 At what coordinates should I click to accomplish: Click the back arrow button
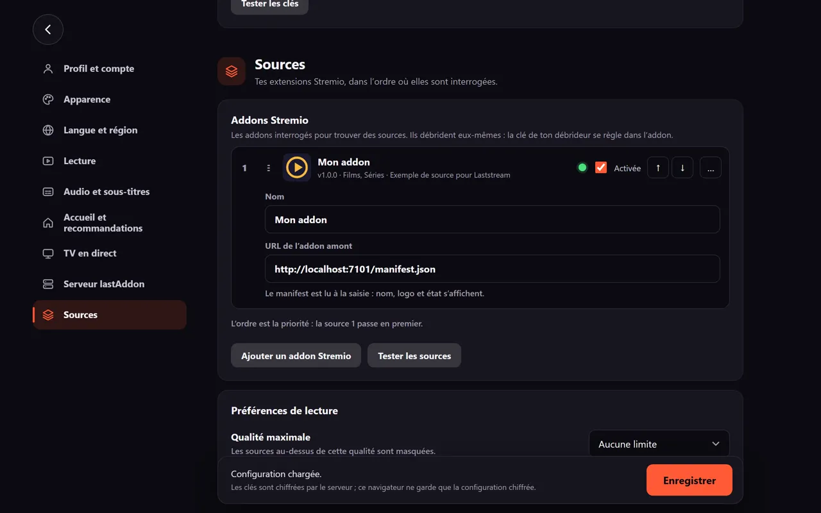tap(48, 29)
